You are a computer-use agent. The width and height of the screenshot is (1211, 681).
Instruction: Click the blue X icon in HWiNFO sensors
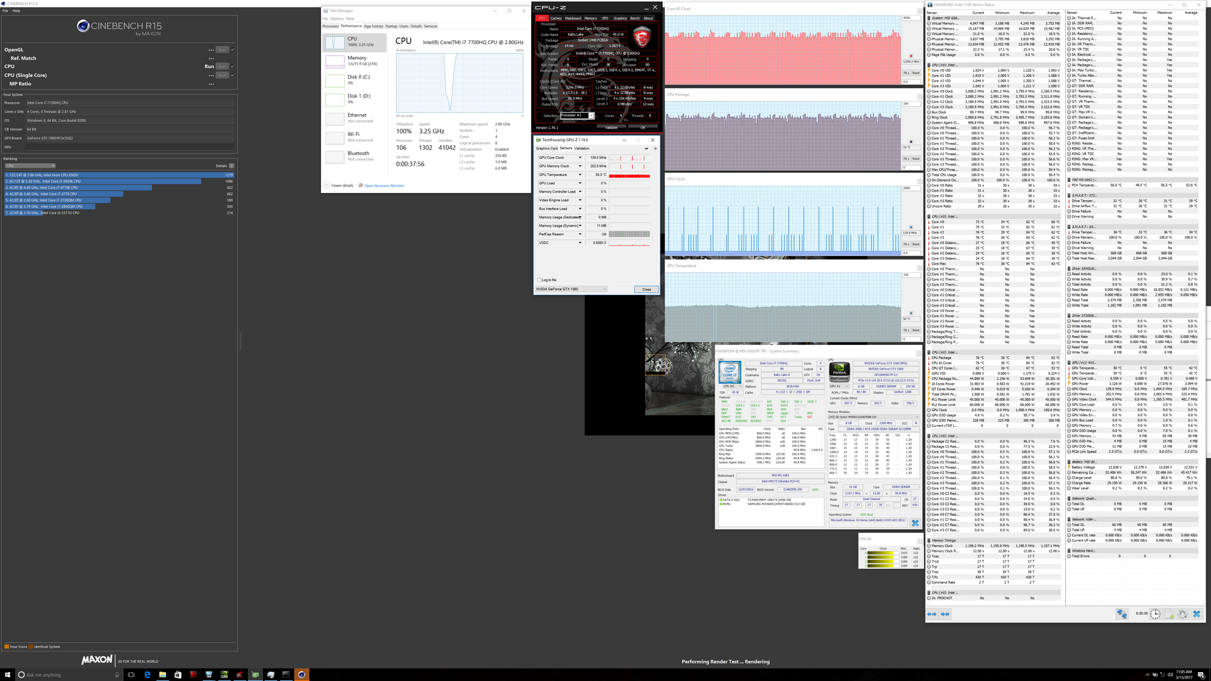(x=1196, y=614)
